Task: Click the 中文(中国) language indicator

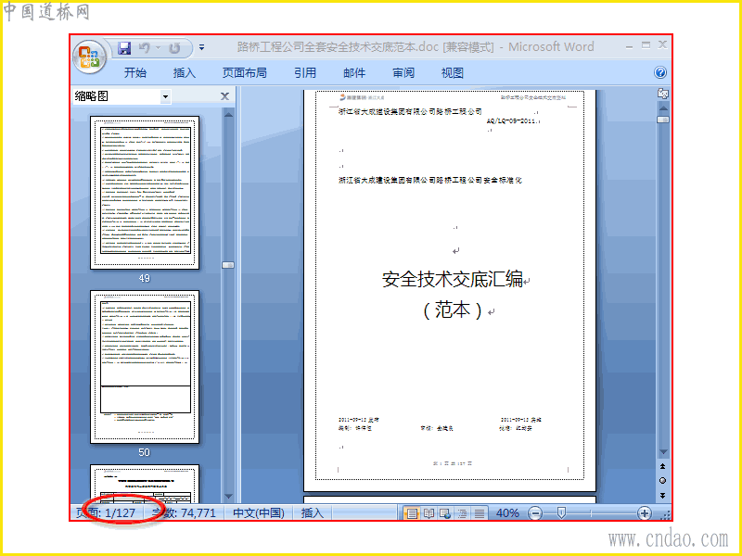Action: pos(259,513)
